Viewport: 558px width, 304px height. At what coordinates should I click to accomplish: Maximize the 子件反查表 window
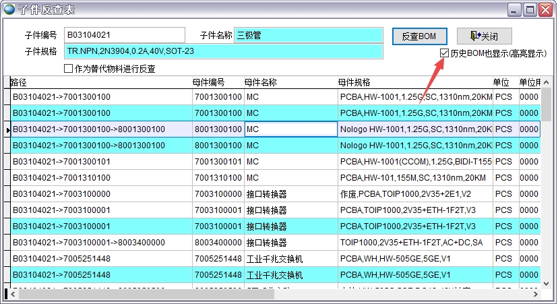pos(529,9)
